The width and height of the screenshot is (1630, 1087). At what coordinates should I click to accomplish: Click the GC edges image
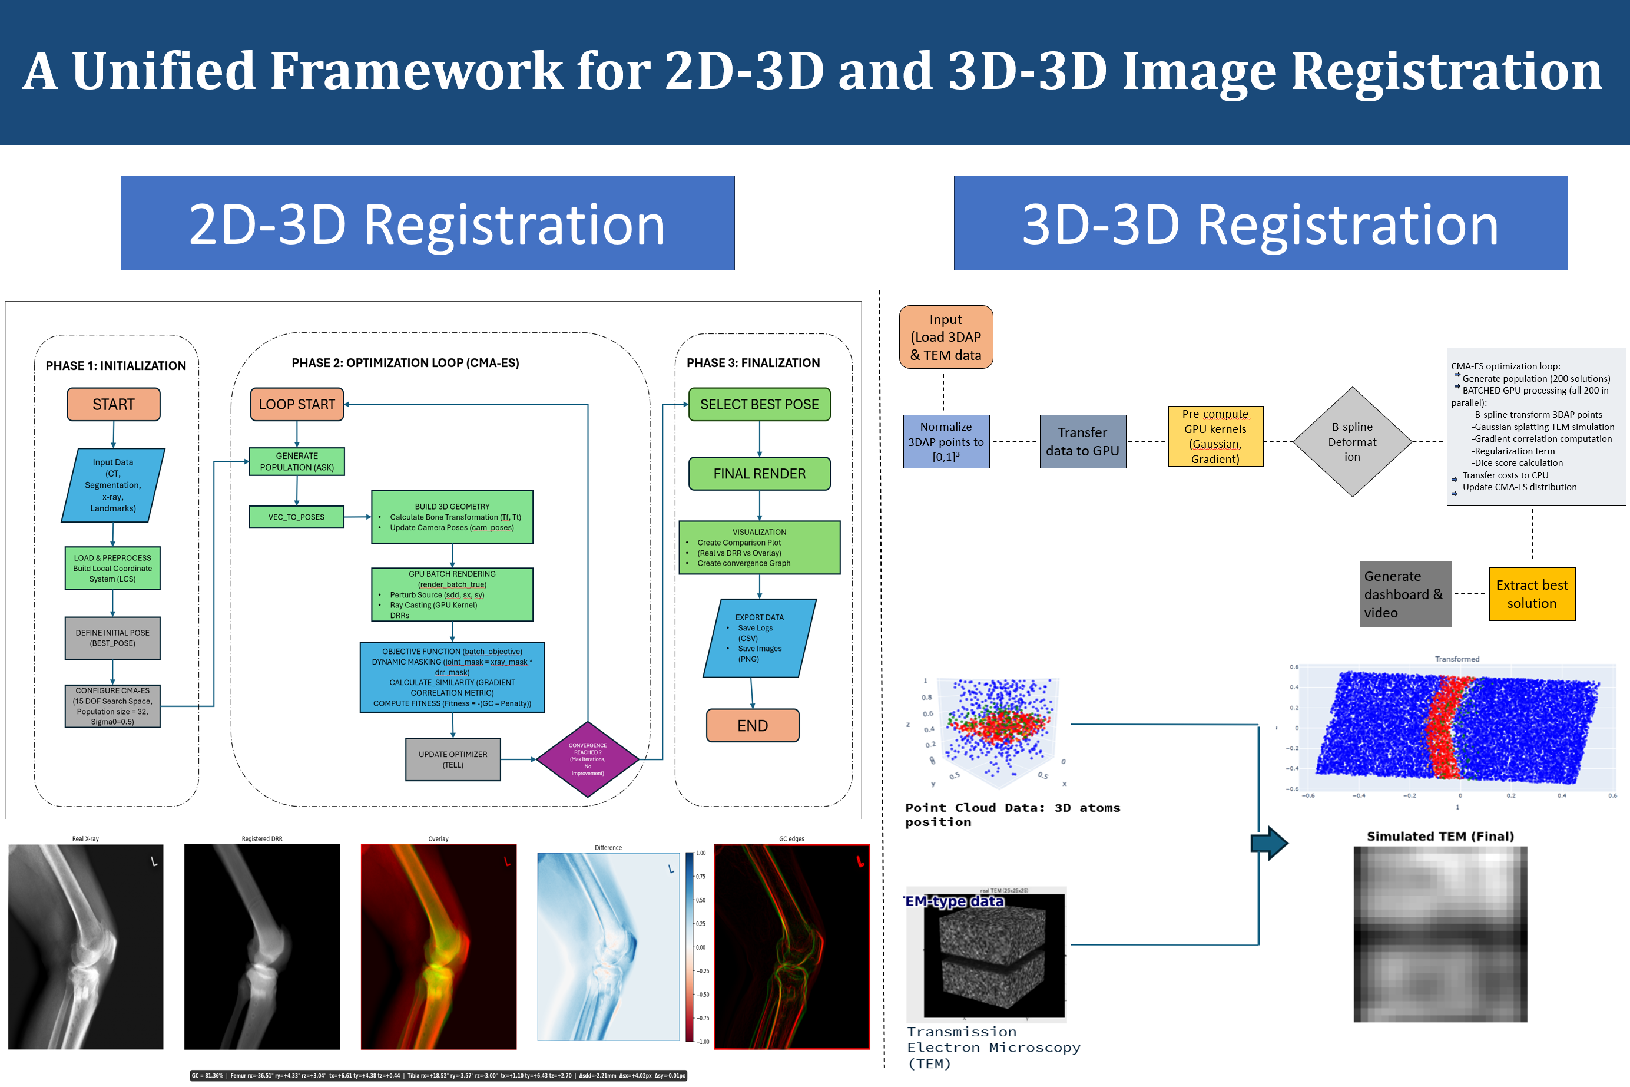pos(792,946)
